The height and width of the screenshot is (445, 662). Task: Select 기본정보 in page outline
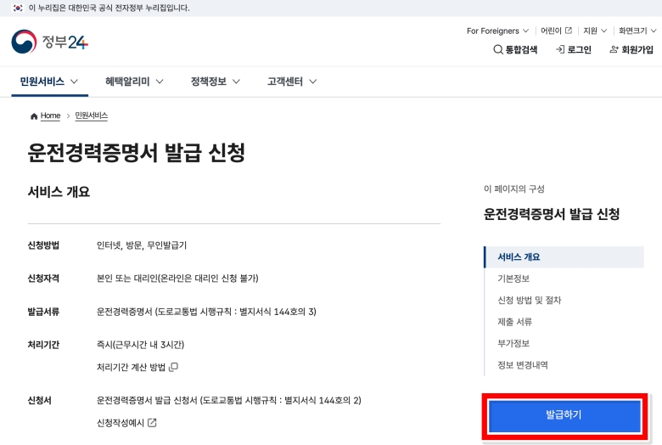coord(513,279)
